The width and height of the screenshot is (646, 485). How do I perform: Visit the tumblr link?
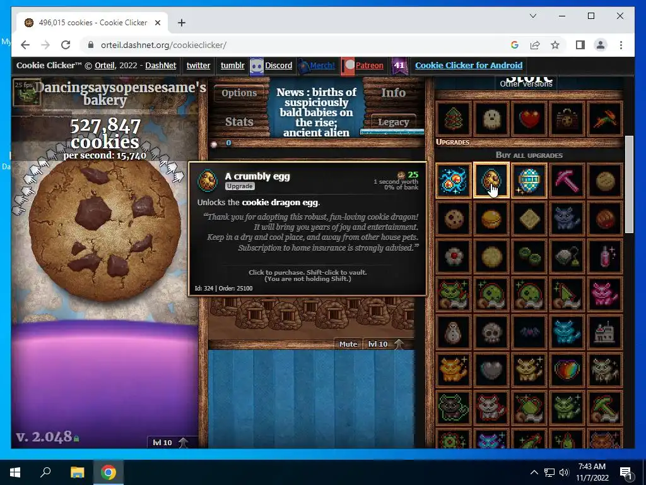232,66
